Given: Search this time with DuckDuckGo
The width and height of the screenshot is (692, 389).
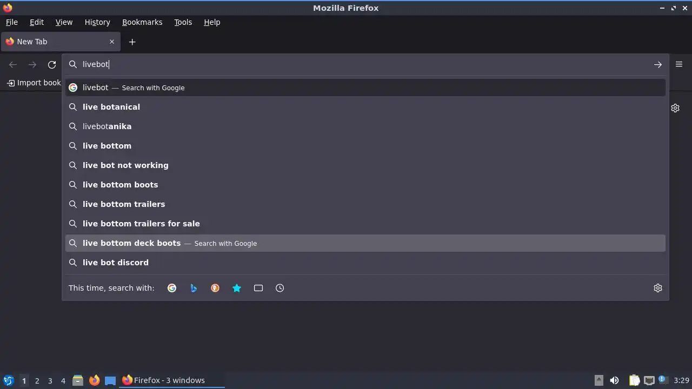Looking at the screenshot, I should (x=215, y=288).
